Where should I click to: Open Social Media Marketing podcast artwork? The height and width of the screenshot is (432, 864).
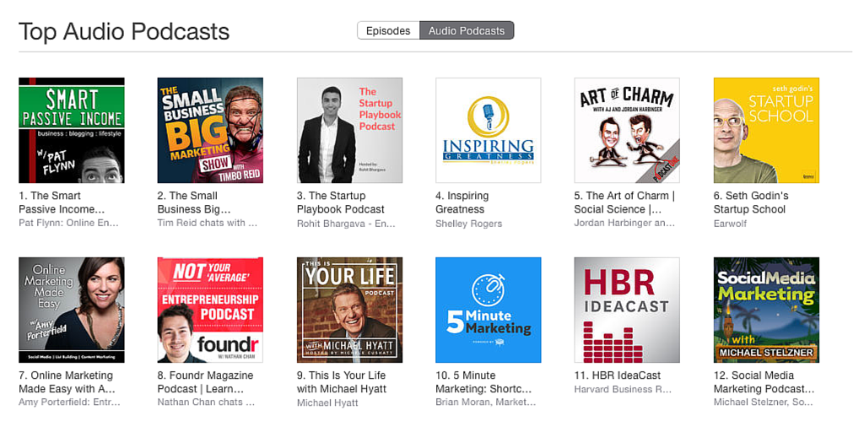click(x=766, y=310)
